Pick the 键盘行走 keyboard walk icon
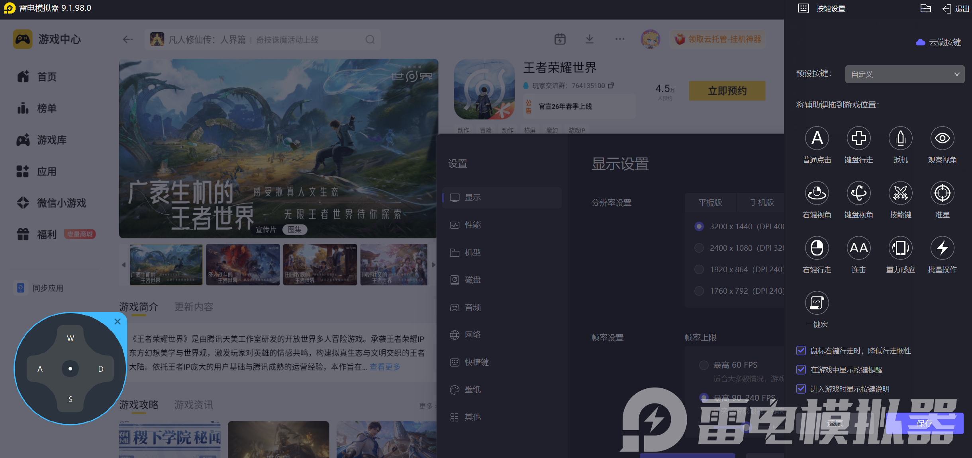Screen dimensions: 972x458 858,138
